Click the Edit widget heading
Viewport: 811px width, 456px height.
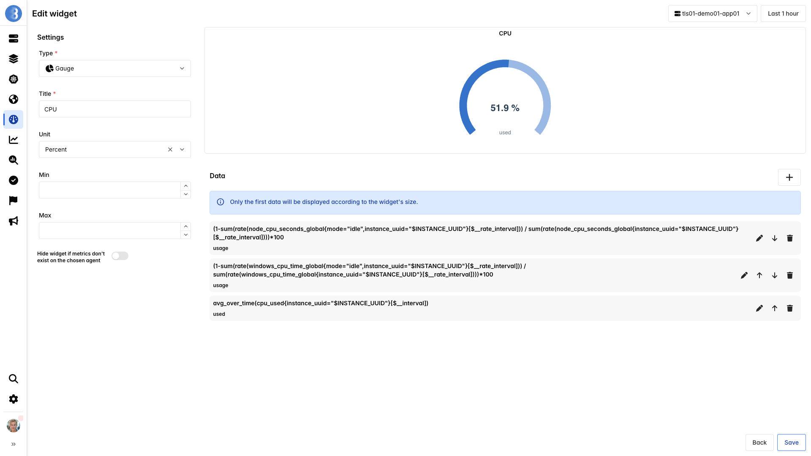click(54, 14)
